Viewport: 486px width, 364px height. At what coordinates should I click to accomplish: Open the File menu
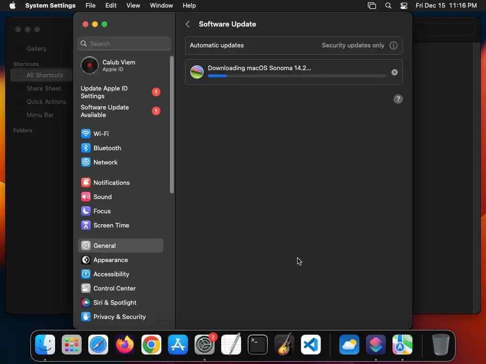(x=91, y=6)
